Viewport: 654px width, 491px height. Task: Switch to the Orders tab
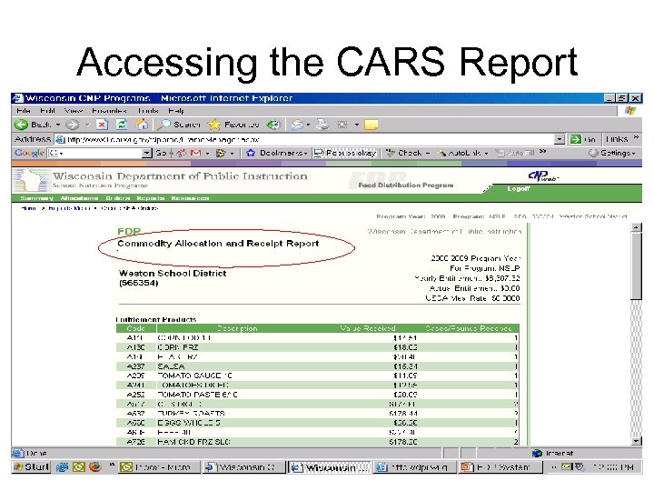117,198
